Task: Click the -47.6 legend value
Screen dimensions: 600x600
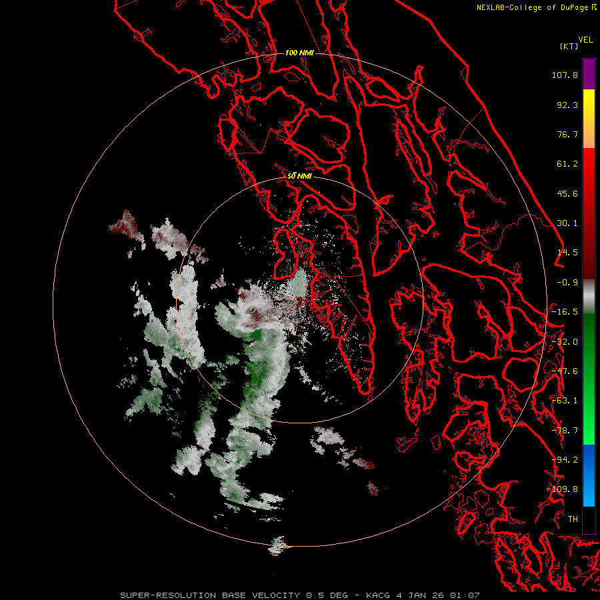Action: click(x=565, y=371)
